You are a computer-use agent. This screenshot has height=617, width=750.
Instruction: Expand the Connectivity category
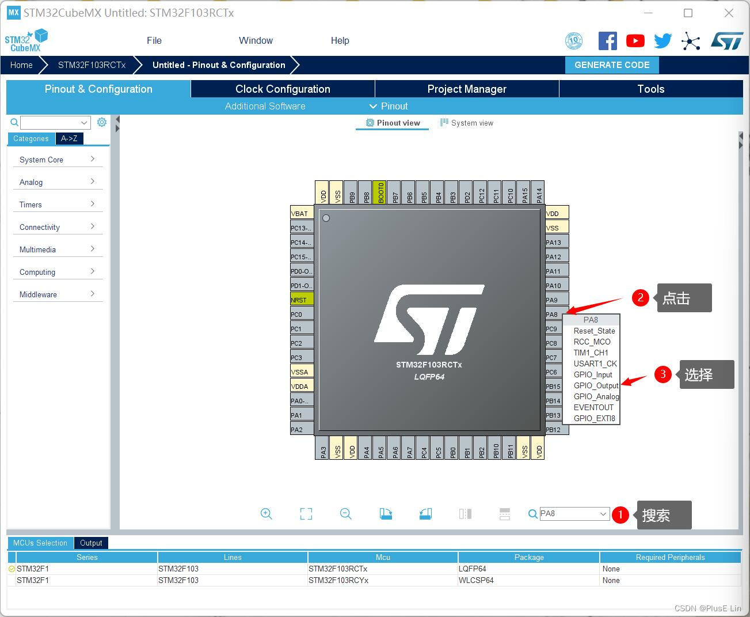point(58,227)
